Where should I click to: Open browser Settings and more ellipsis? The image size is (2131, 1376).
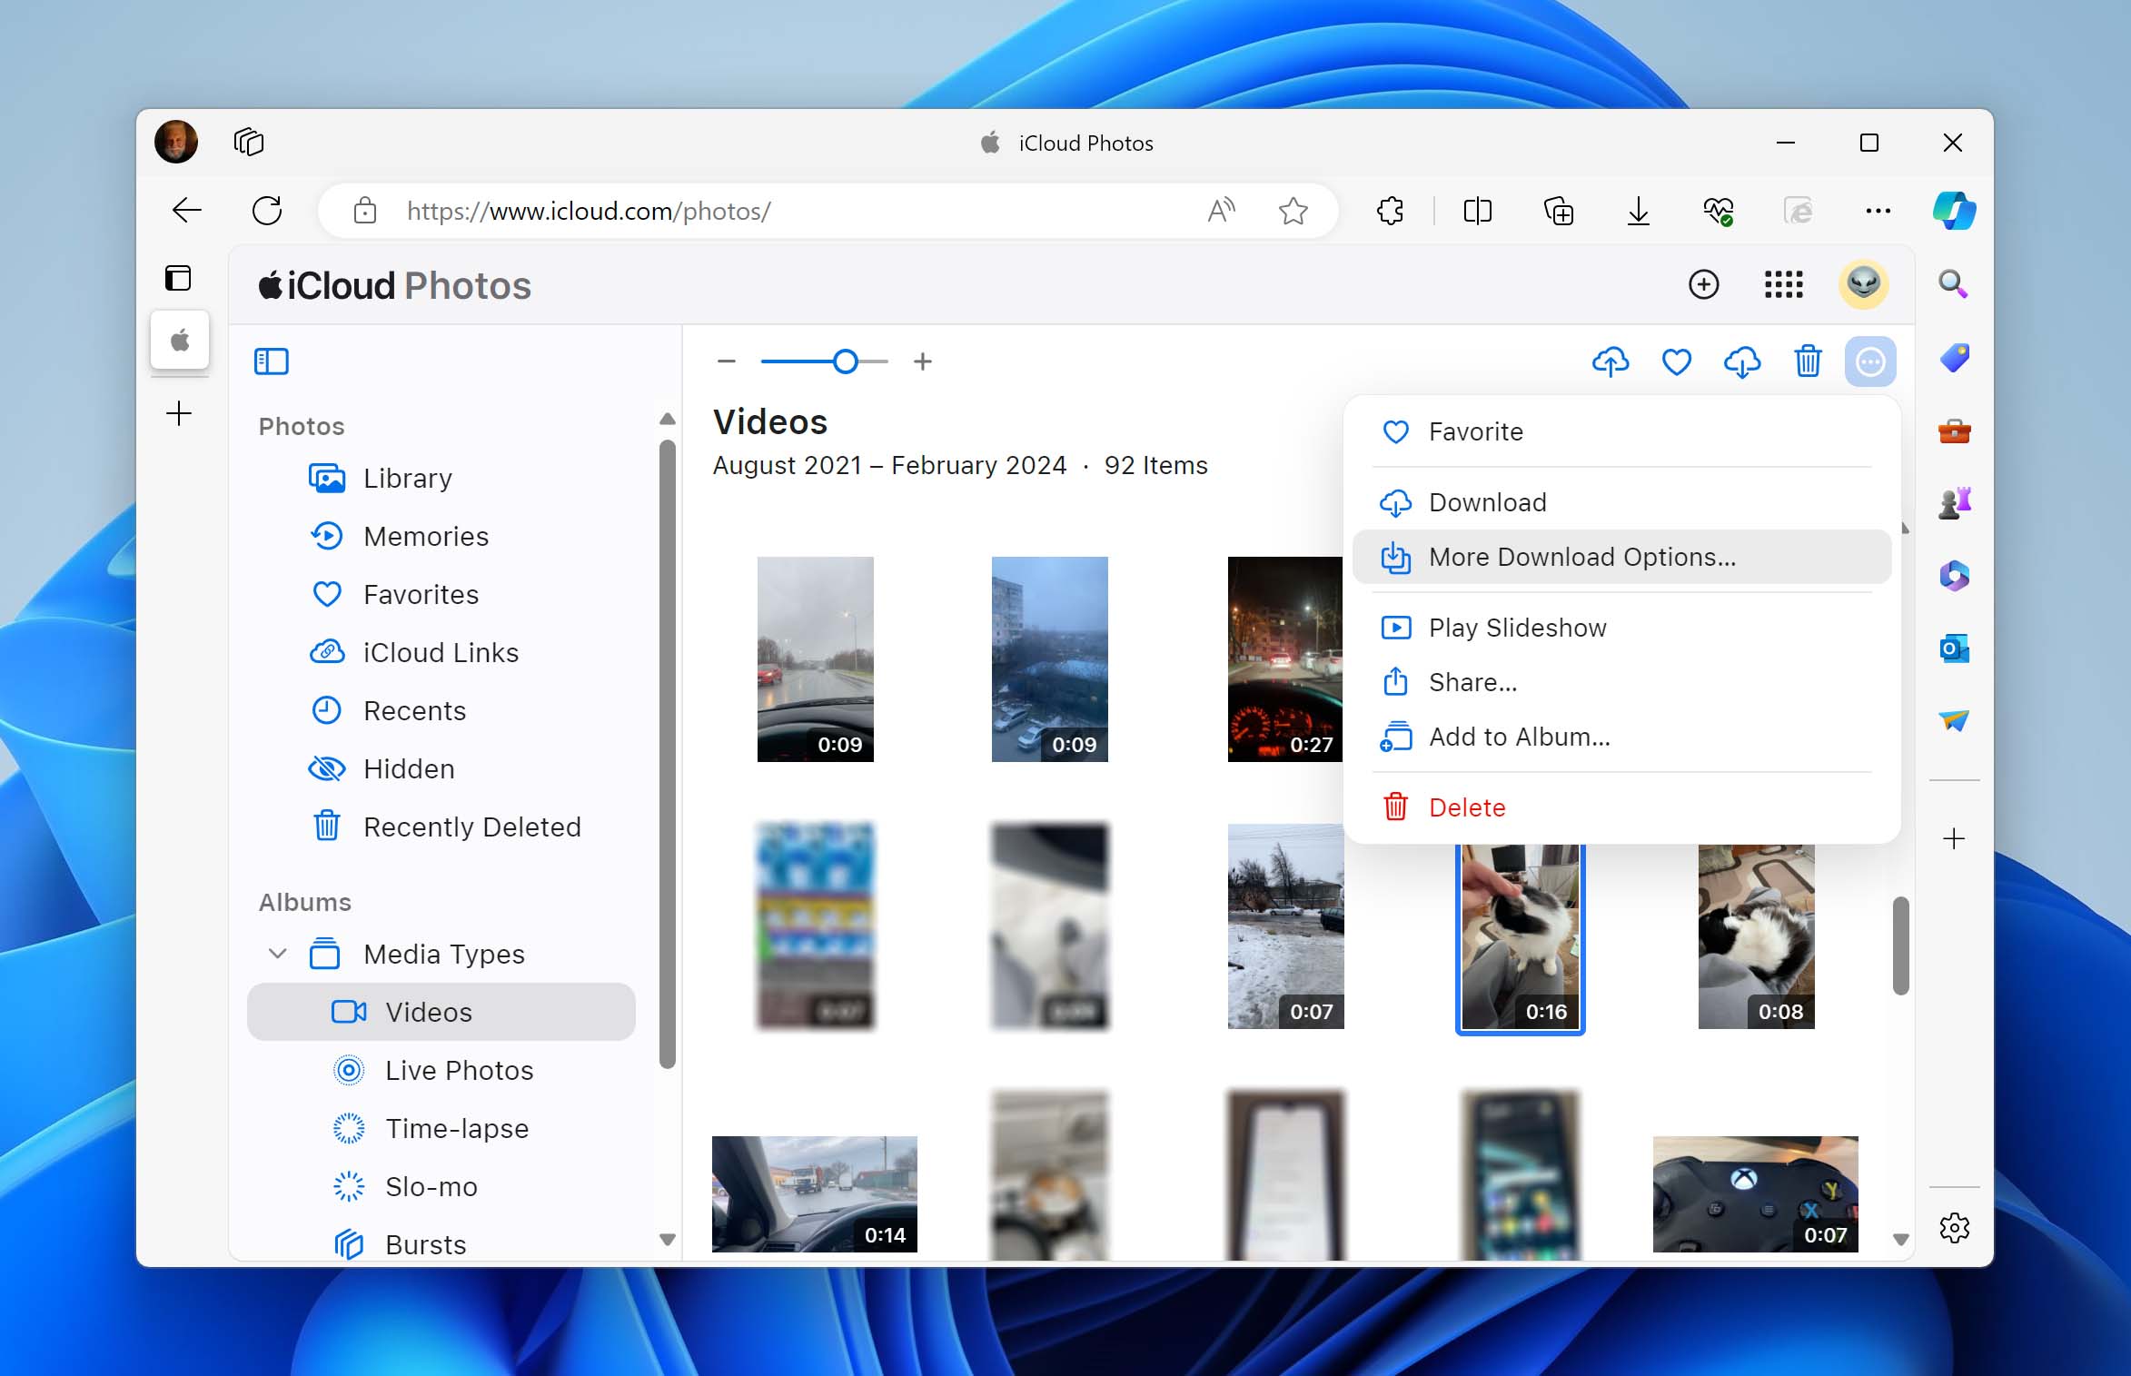[1878, 211]
